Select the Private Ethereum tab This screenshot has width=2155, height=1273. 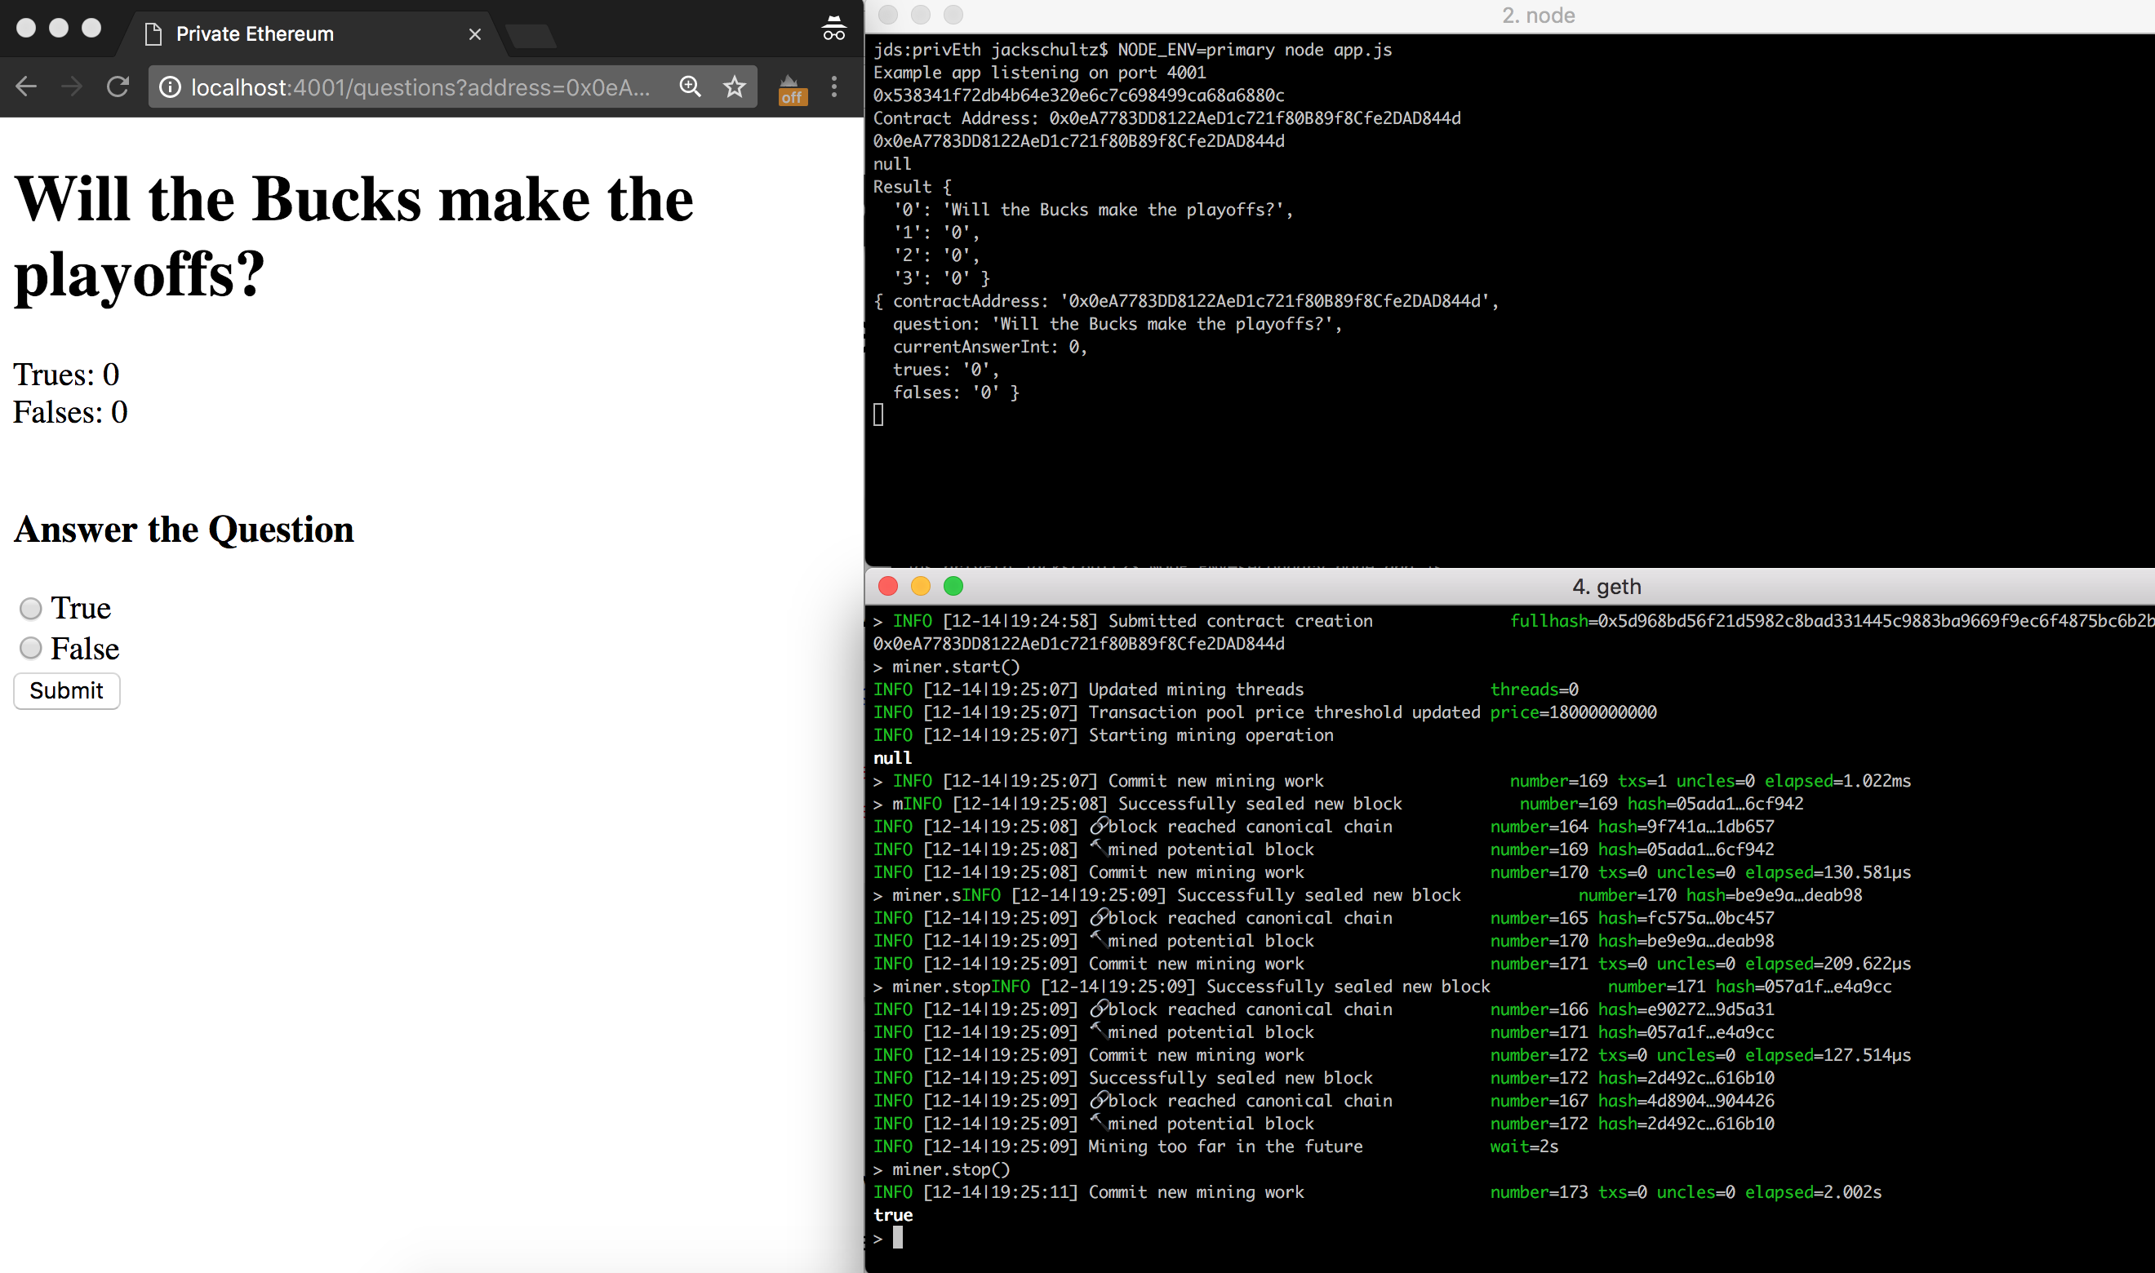coord(255,34)
